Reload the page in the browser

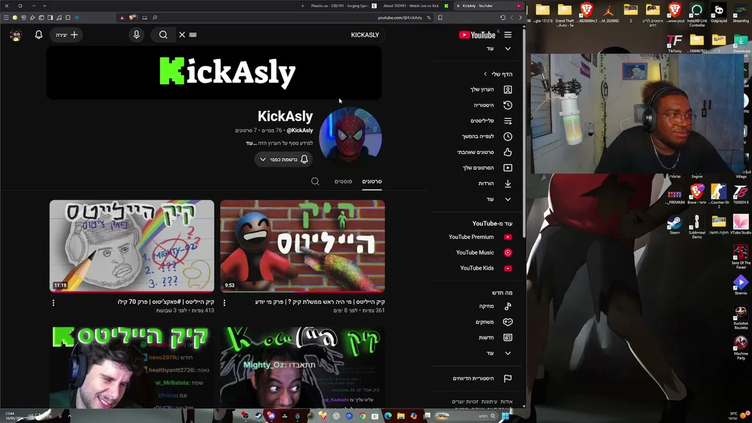[x=502, y=18]
